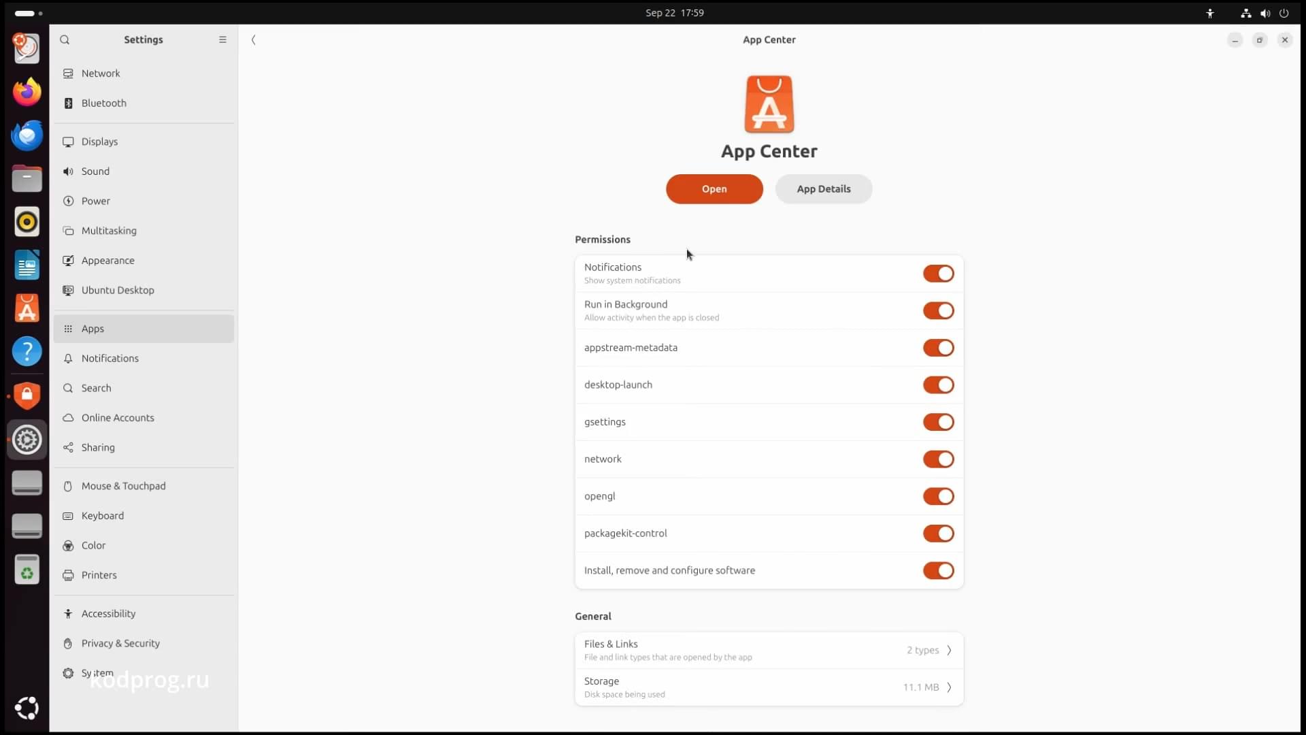Expand Files & Links row chevron

point(949,650)
